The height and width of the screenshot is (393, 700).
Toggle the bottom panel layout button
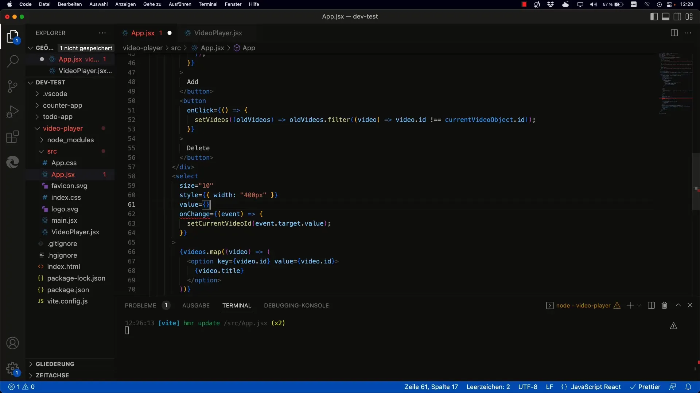point(666,17)
